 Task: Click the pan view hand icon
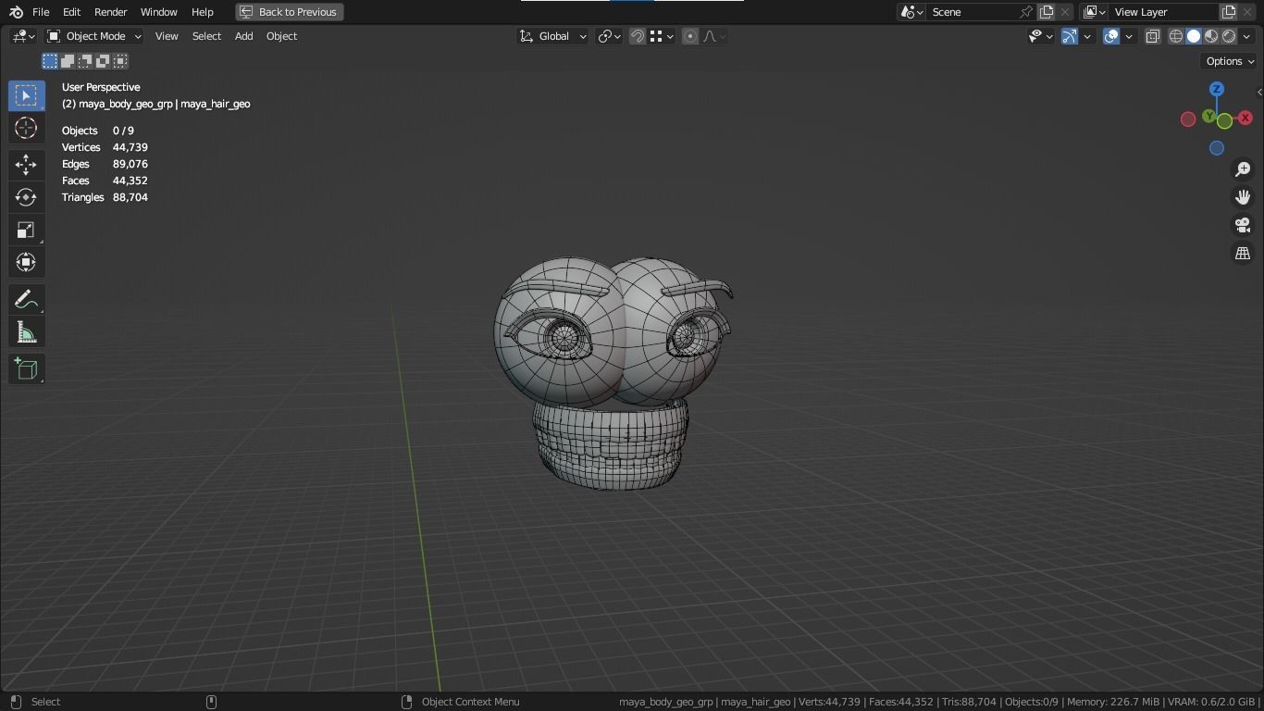click(1243, 197)
